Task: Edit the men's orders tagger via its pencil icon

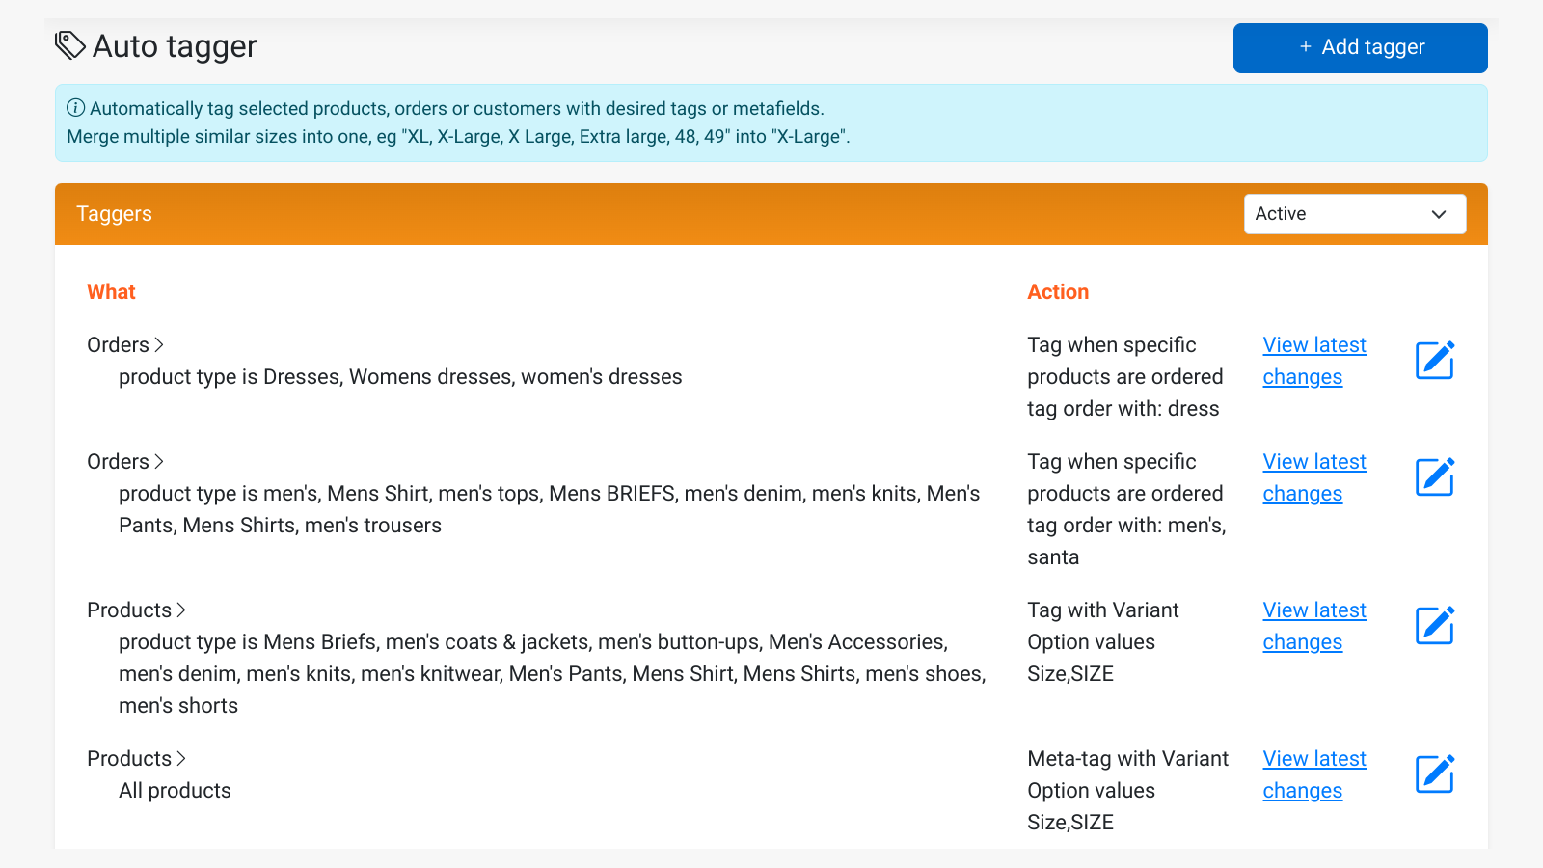Action: 1435,475
